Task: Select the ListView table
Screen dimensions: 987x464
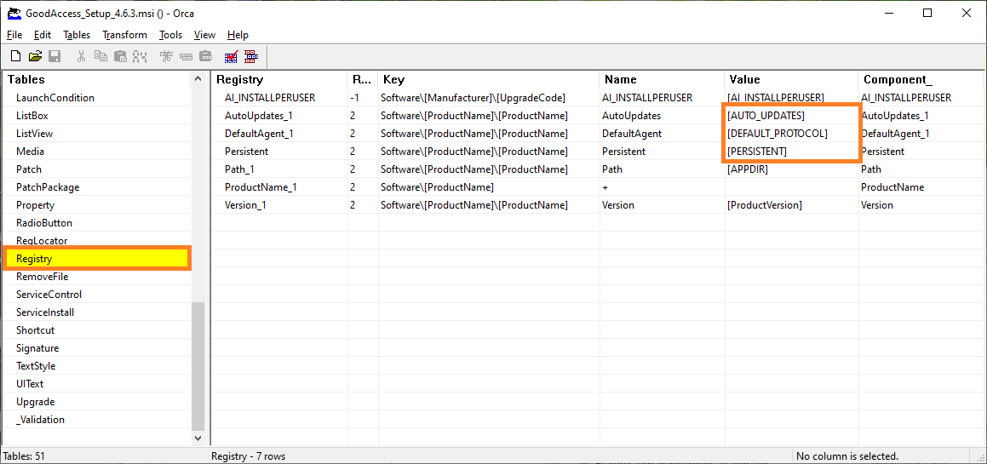Action: (35, 134)
